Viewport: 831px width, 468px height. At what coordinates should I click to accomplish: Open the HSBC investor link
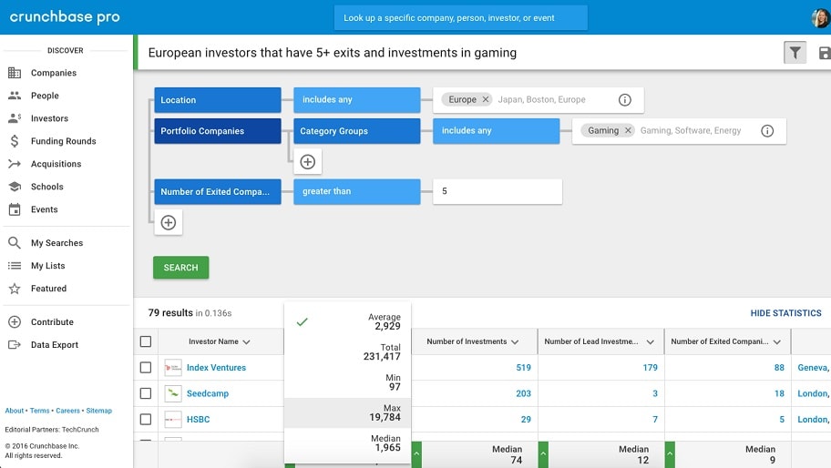(x=199, y=420)
